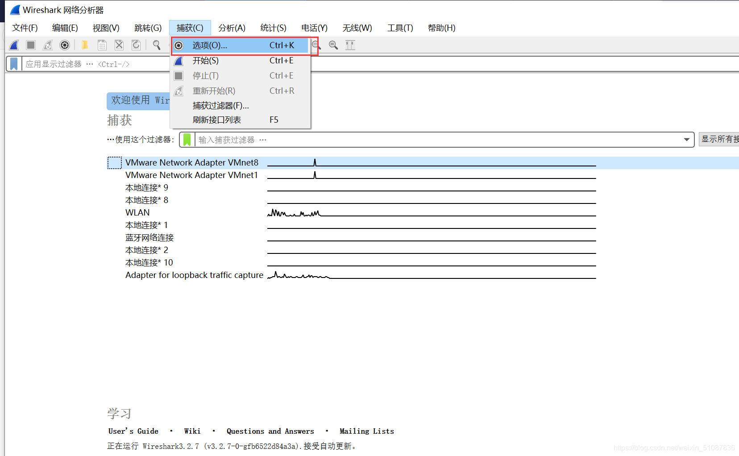Click the display filter bookmark icon
This screenshot has height=456, width=739.
[14, 64]
